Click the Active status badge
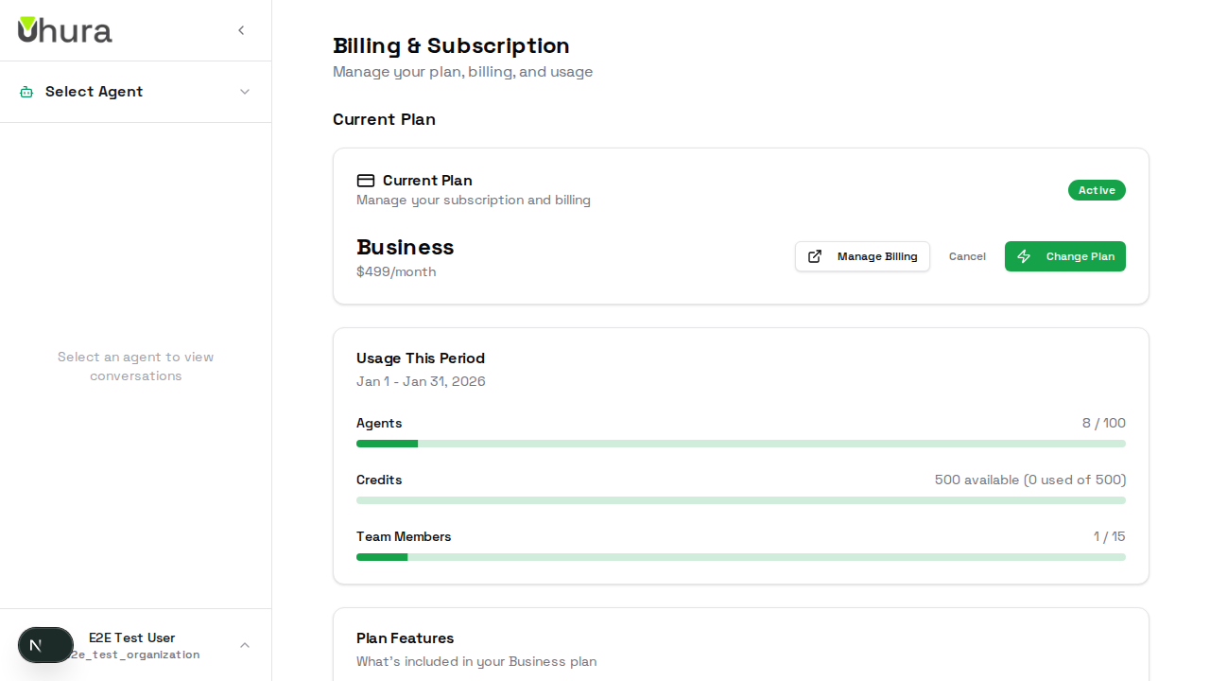The image size is (1210, 681). [x=1097, y=190]
